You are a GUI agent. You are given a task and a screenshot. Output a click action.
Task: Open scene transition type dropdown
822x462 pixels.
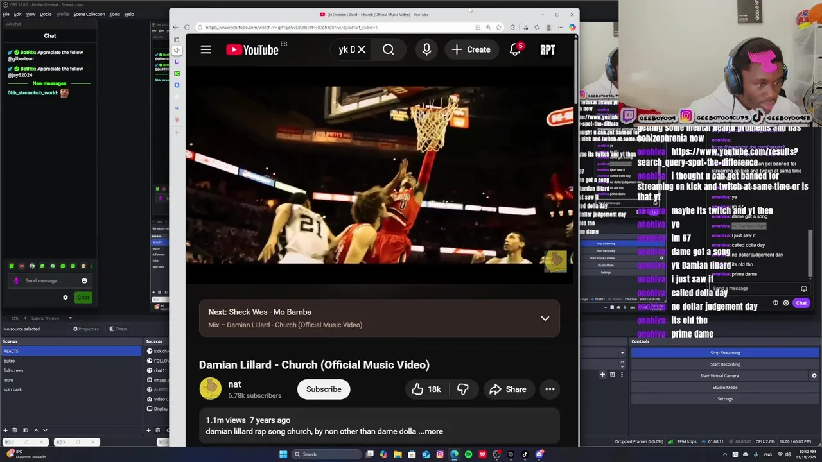click(622, 352)
